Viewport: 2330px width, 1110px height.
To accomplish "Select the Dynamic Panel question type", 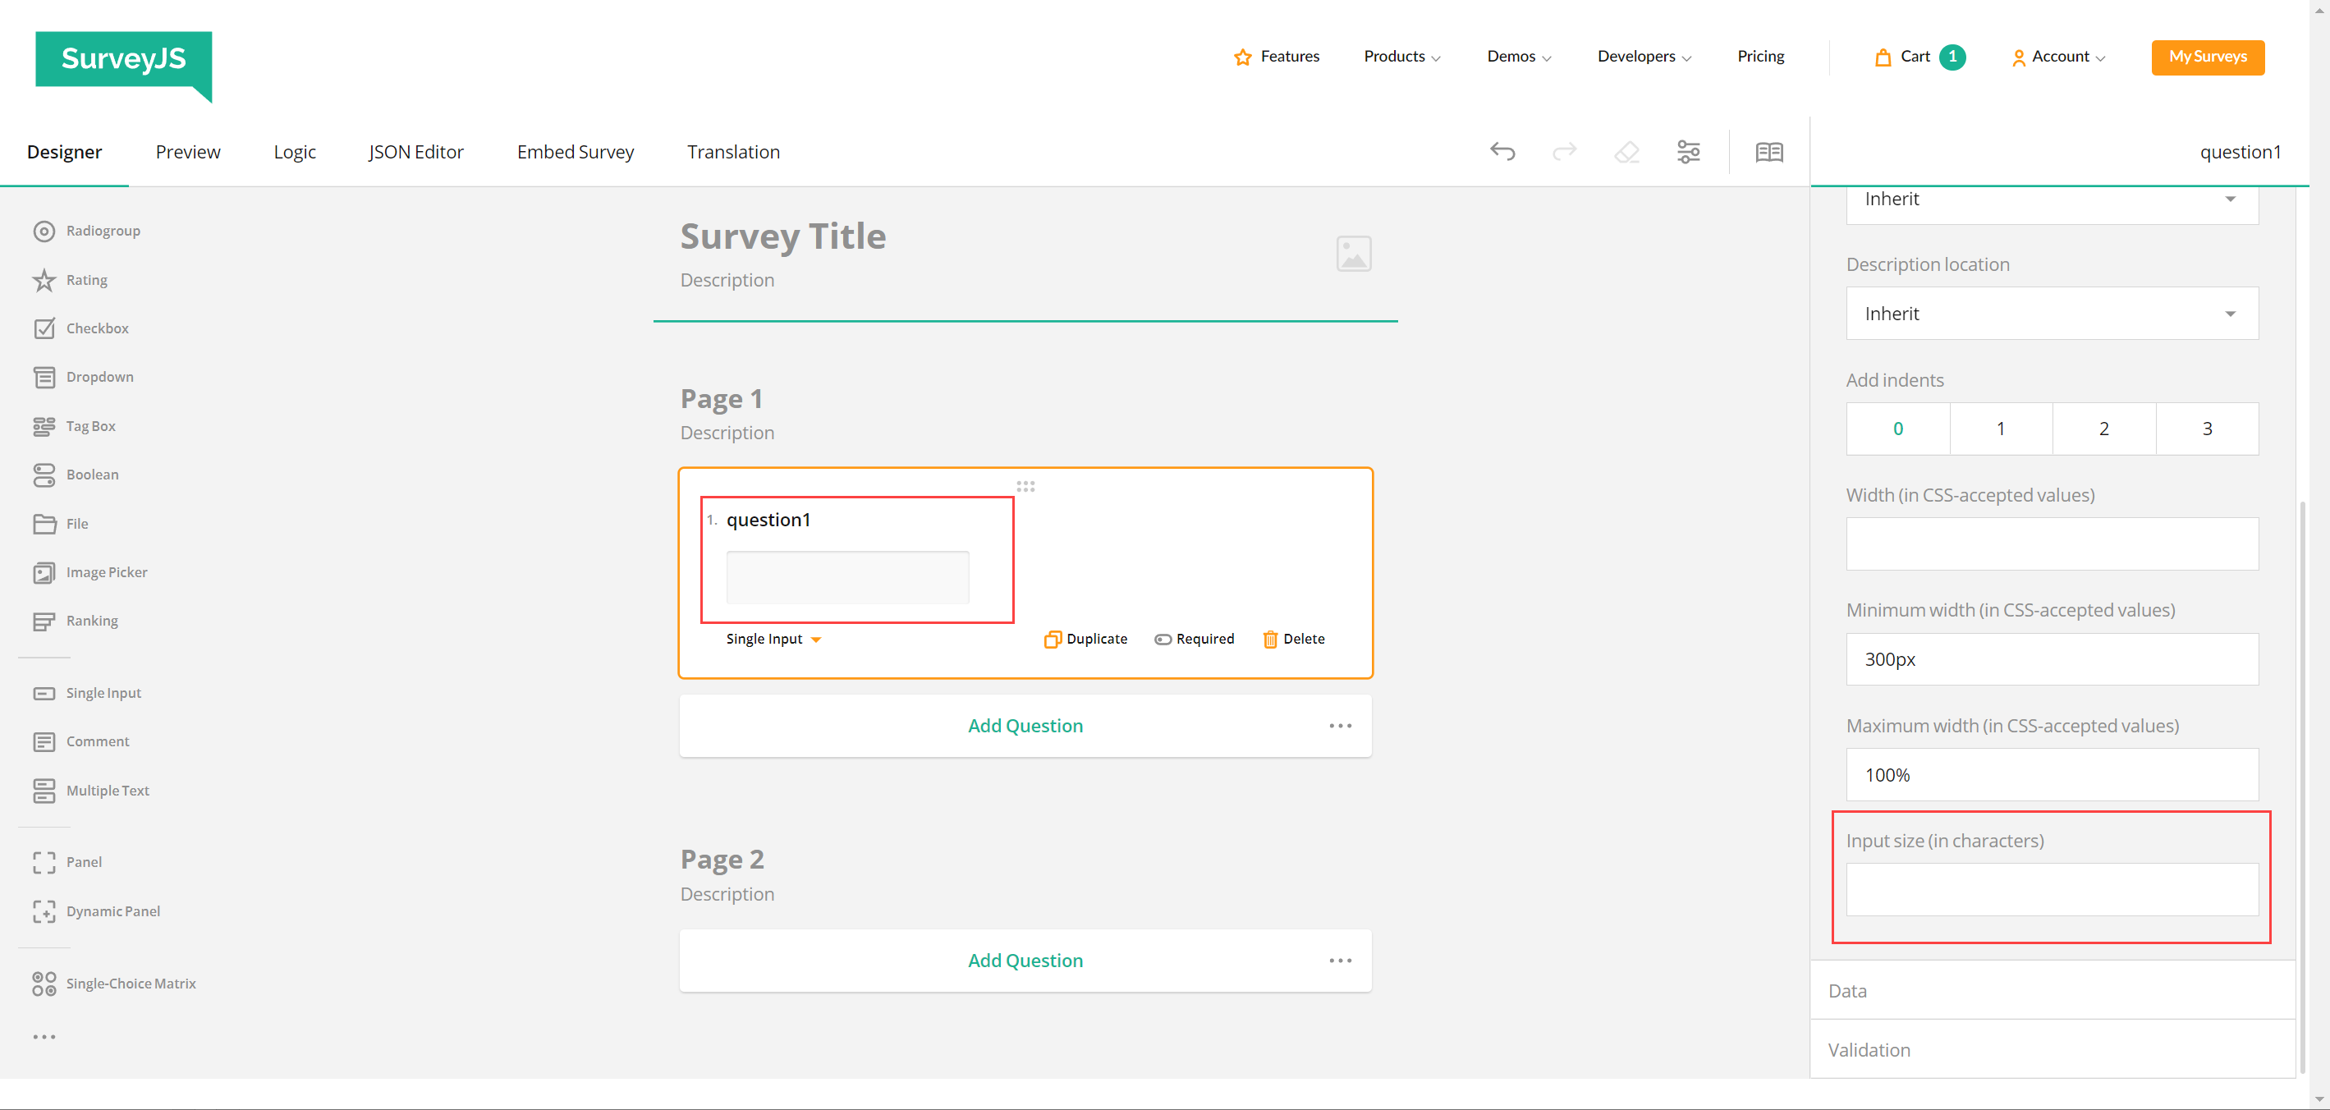I will (113, 911).
